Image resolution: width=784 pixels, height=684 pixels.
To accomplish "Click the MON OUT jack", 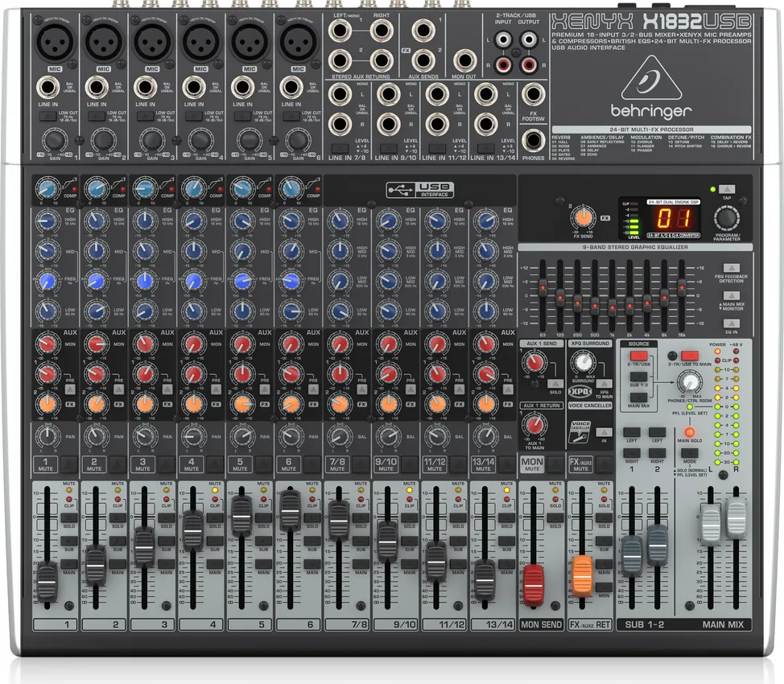I will point(464,61).
